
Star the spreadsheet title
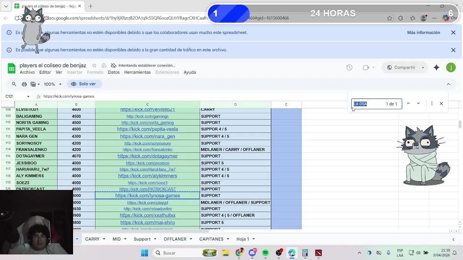[x=94, y=65]
